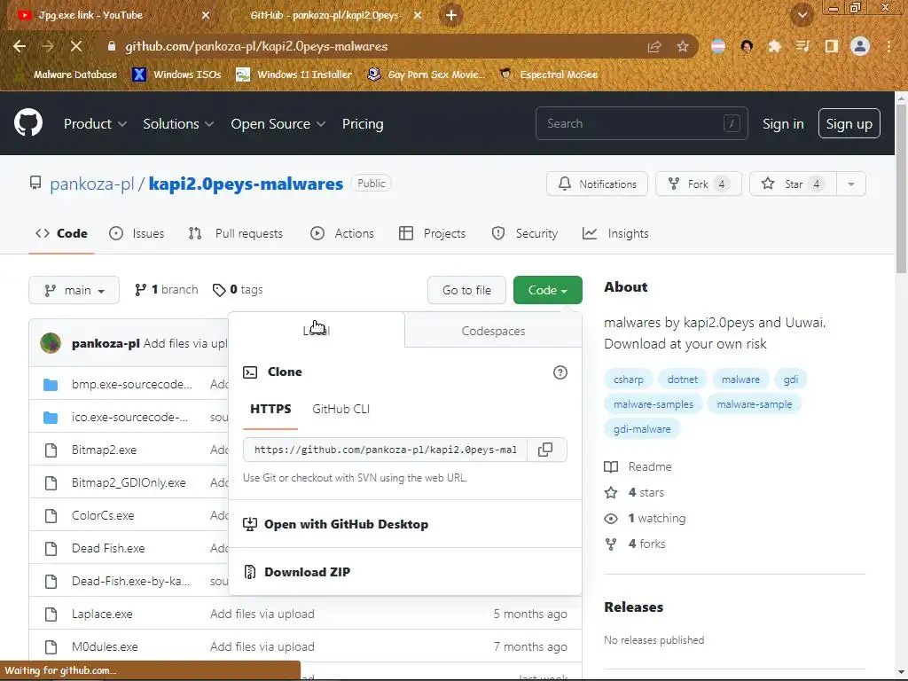Open a new browser tab
Viewport: 908px width, 681px height.
(x=451, y=15)
